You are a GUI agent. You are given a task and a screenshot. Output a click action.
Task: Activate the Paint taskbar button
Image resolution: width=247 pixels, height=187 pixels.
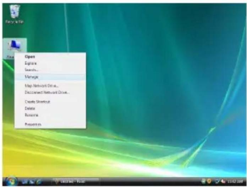click(76, 182)
